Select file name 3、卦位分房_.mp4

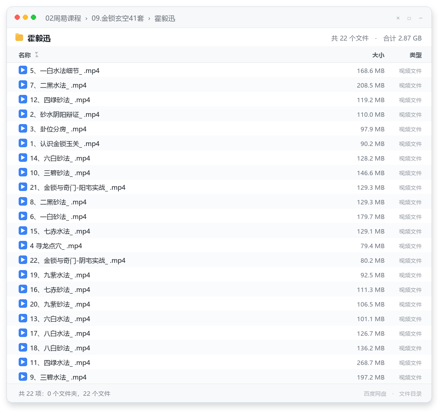pyautogui.click(x=58, y=129)
